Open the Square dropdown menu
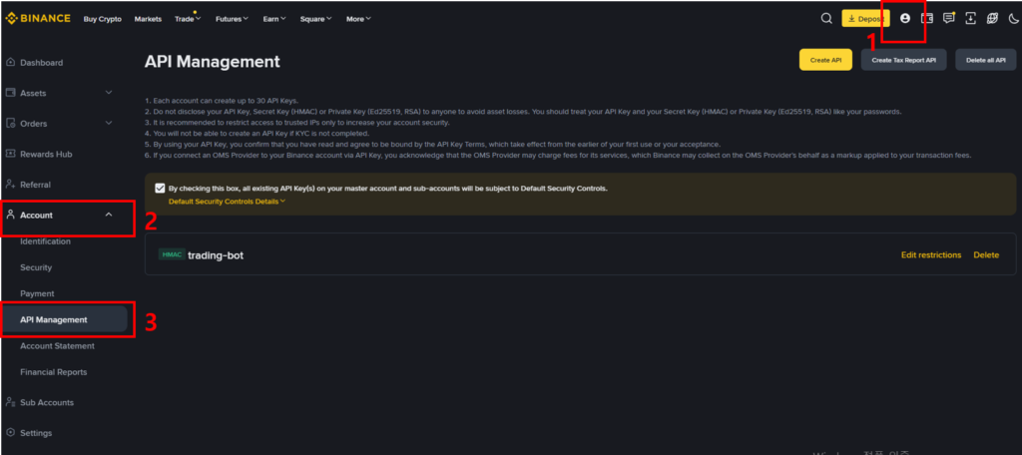This screenshot has width=1022, height=455. coord(315,19)
